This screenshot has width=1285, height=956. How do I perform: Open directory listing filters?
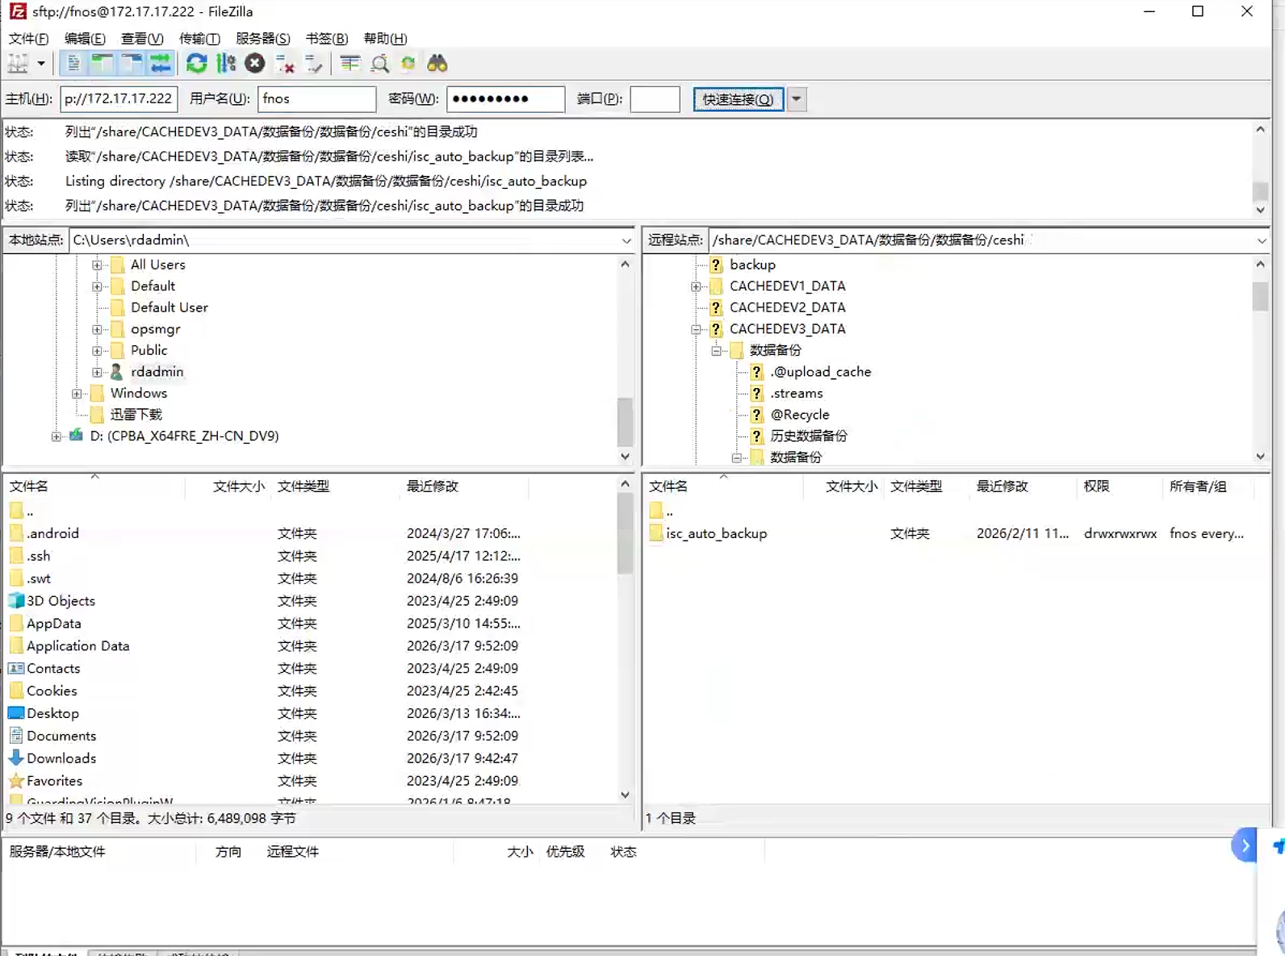pos(350,64)
